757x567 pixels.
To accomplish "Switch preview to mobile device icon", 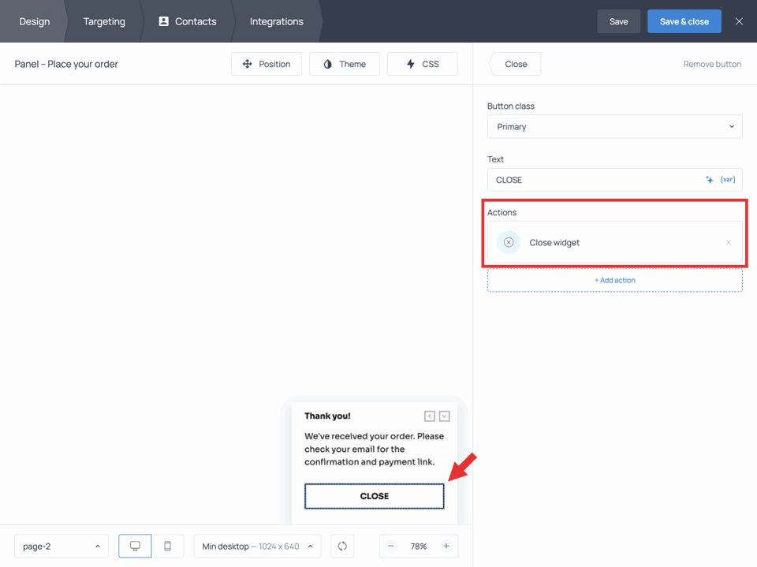I will tap(168, 546).
